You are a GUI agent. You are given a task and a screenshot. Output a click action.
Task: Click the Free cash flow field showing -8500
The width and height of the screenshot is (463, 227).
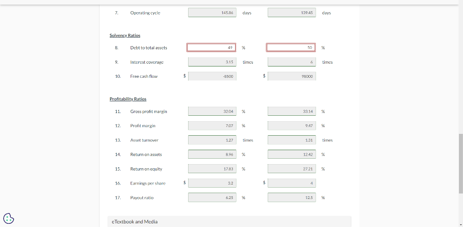213,76
